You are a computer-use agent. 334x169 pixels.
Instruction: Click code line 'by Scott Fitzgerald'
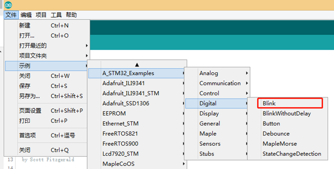pyautogui.click(x=48, y=160)
